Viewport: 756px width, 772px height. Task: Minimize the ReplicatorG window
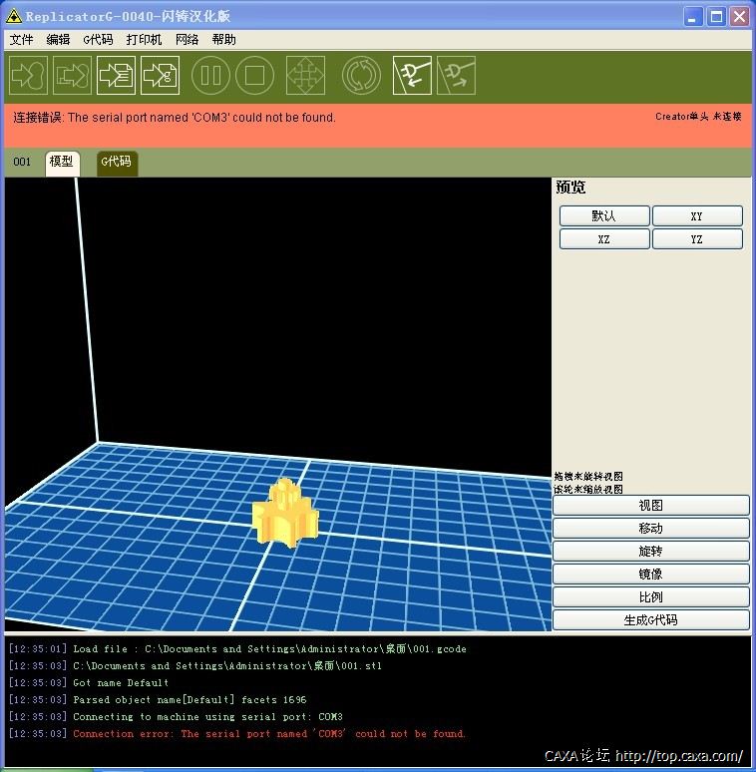tap(693, 17)
